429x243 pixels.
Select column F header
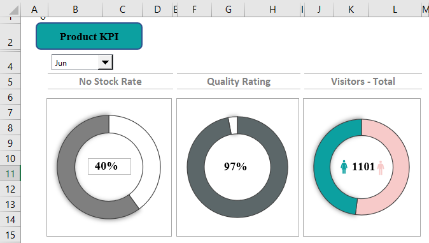coord(194,9)
